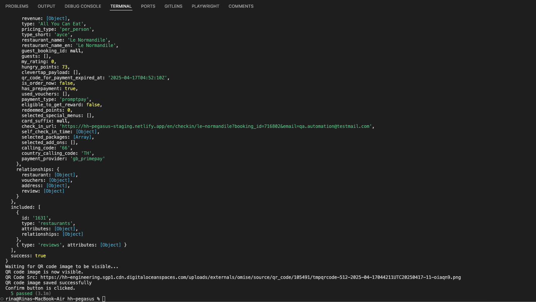Show the PORTS tab
Image resolution: width=536 pixels, height=302 pixels.
tap(148, 6)
